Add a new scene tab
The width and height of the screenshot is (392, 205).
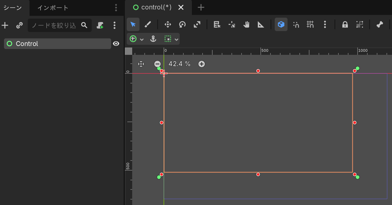tap(201, 7)
